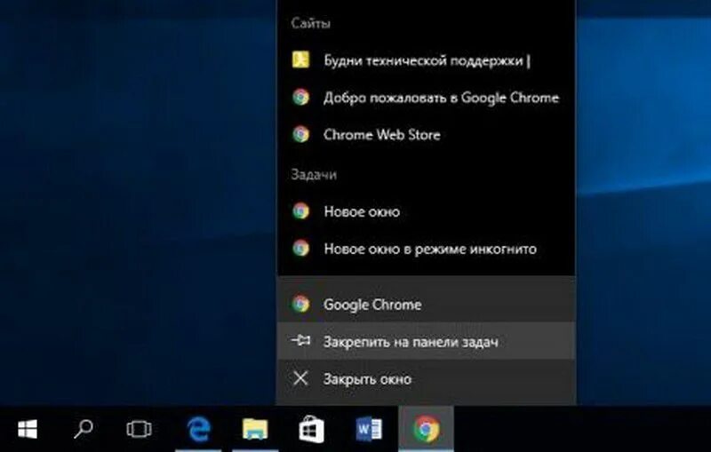
Task: Open the «Будни технической поддержки» site entry
Action: point(427,60)
